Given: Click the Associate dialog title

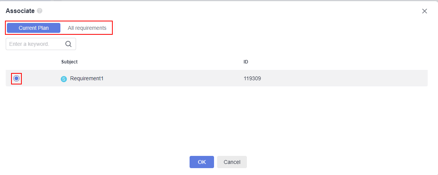Looking at the screenshot, I should 20,11.
